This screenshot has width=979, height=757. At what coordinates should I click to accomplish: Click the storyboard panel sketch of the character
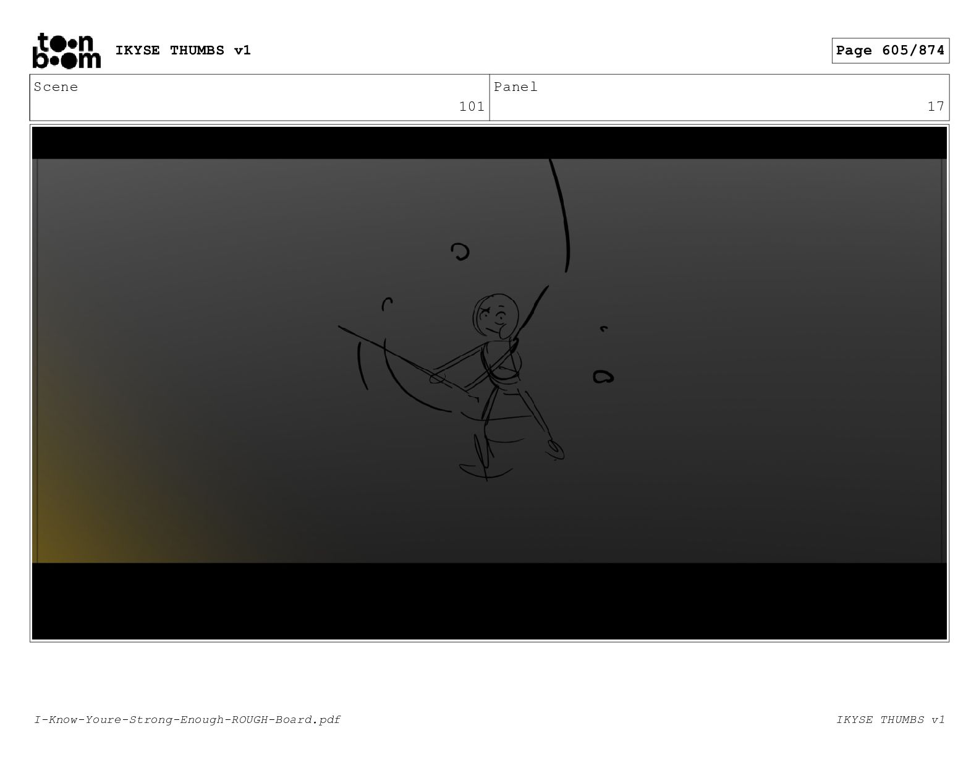coord(489,383)
